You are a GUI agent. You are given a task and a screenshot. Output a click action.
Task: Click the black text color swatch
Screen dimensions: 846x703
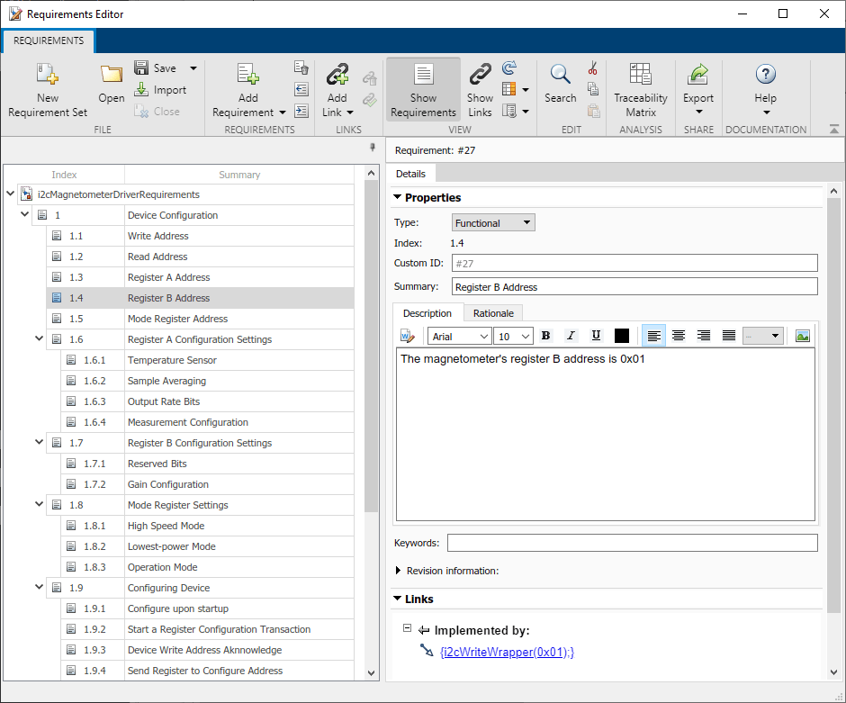[621, 336]
